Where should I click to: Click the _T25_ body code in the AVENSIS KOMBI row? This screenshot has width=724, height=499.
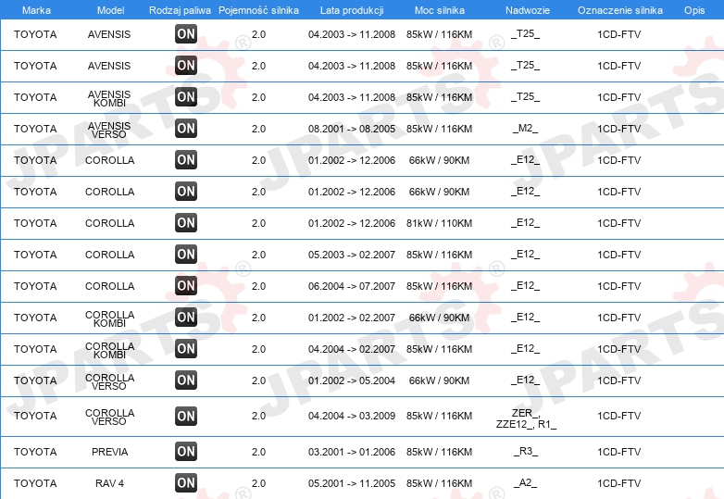pos(526,97)
